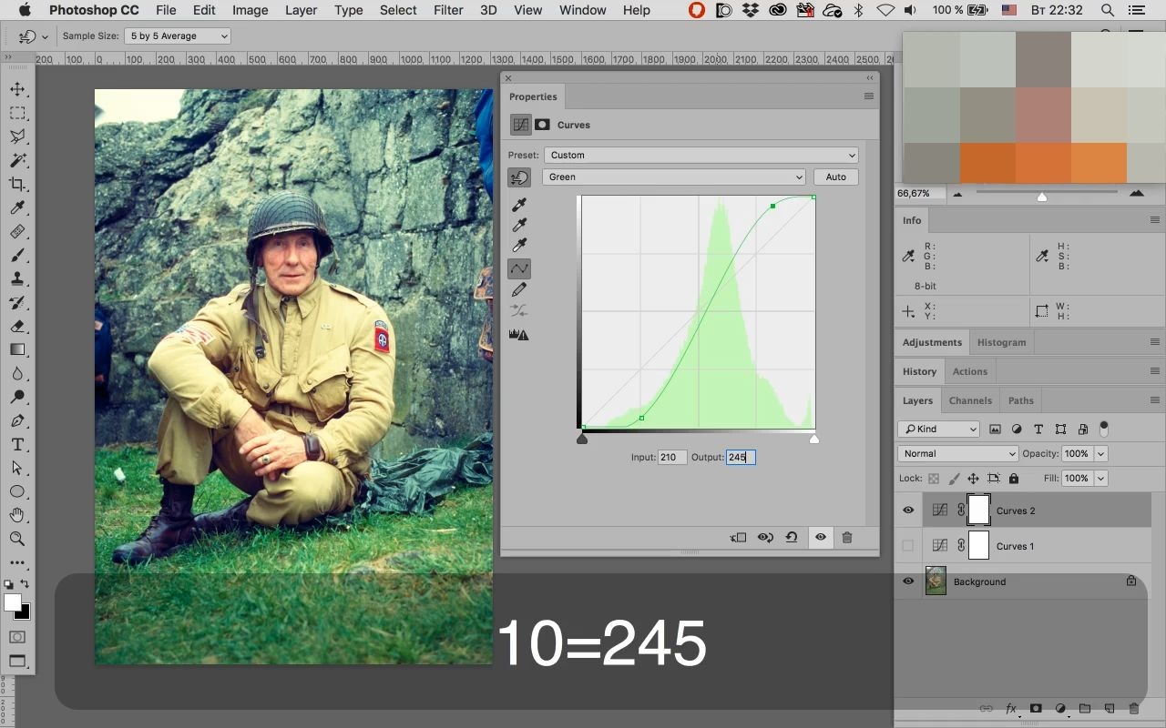Pick the white point eyedropper in Curves

[x=519, y=245]
